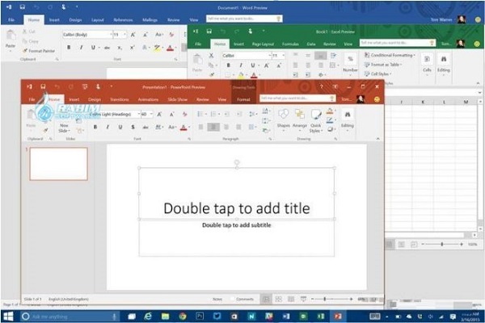Open PowerPoint font size dropdown
The height and width of the screenshot is (323, 485).
151,115
